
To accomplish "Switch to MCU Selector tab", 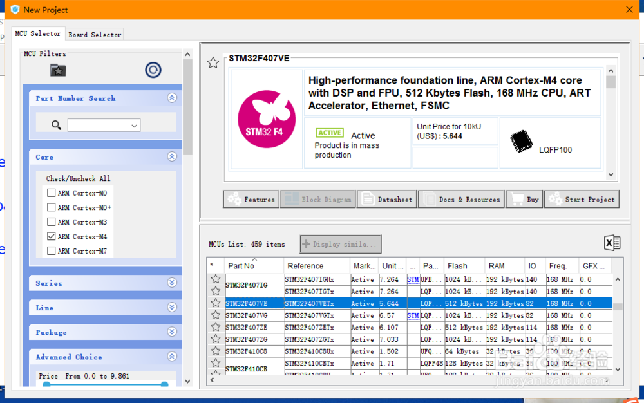I will point(38,33).
